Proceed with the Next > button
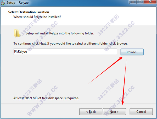 click(114, 112)
